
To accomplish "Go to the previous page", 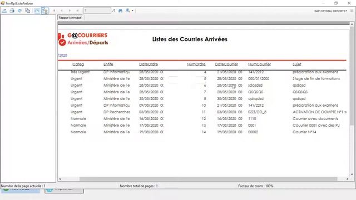I will click(62, 11).
